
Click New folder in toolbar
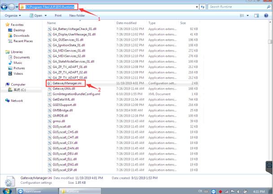[x=78, y=15]
